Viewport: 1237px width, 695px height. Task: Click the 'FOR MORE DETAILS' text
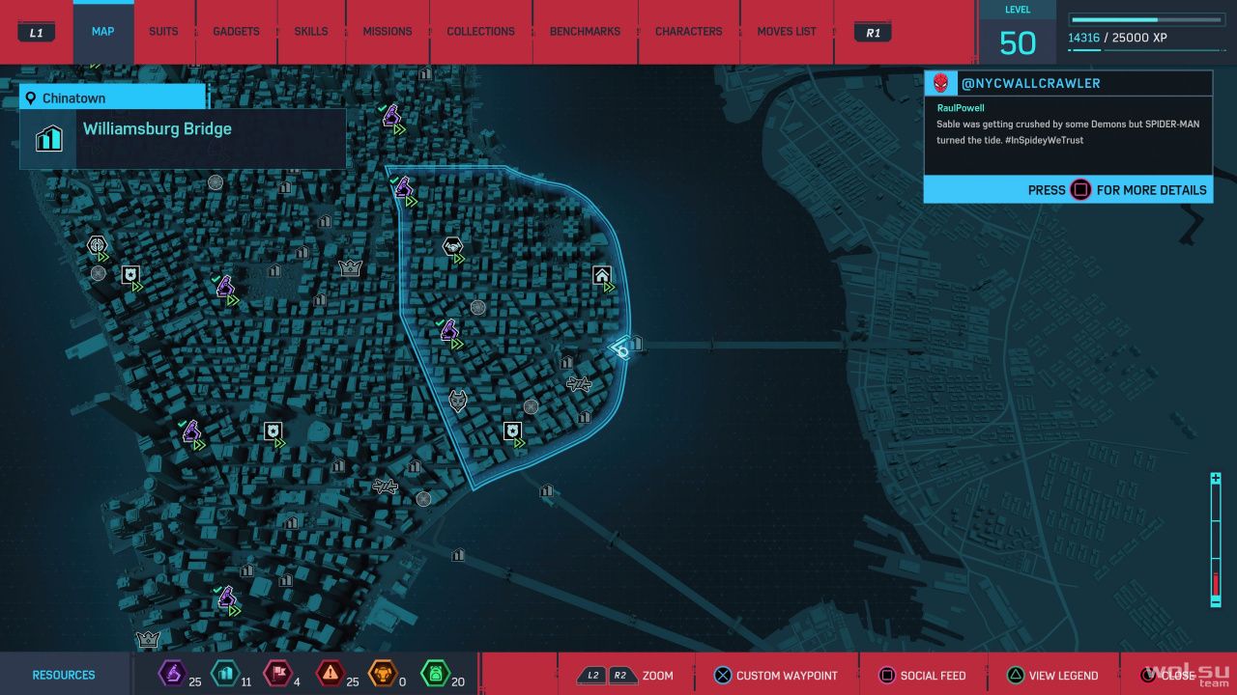pyautogui.click(x=1151, y=190)
